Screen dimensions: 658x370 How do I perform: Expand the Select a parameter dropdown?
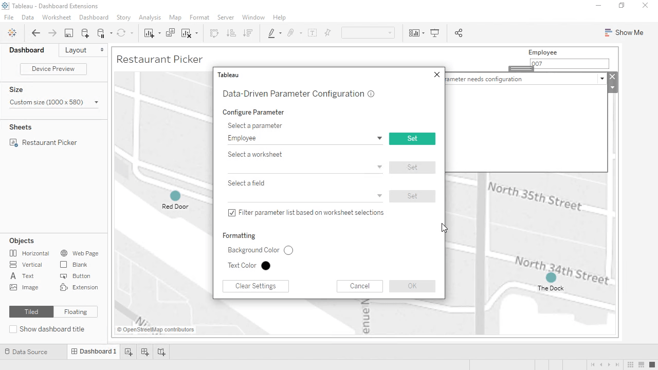379,138
